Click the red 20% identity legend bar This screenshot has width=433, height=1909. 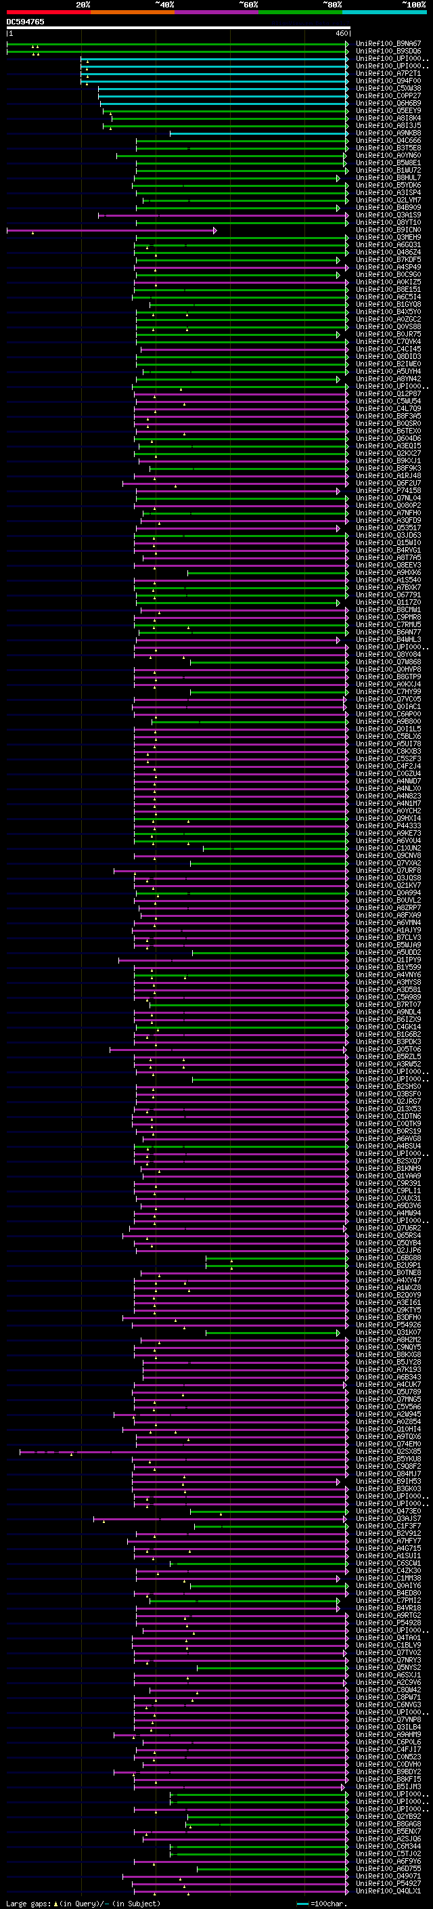[x=48, y=12]
